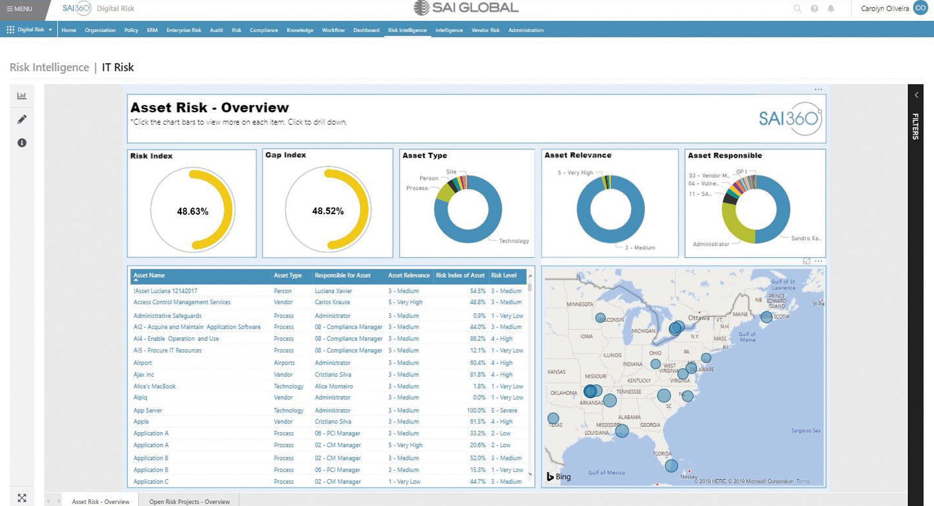This screenshot has height=506, width=934.
Task: Click the help question-mark icon
Action: tap(815, 8)
